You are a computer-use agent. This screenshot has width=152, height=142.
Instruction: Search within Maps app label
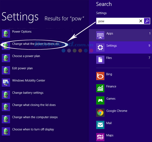pos(110,135)
